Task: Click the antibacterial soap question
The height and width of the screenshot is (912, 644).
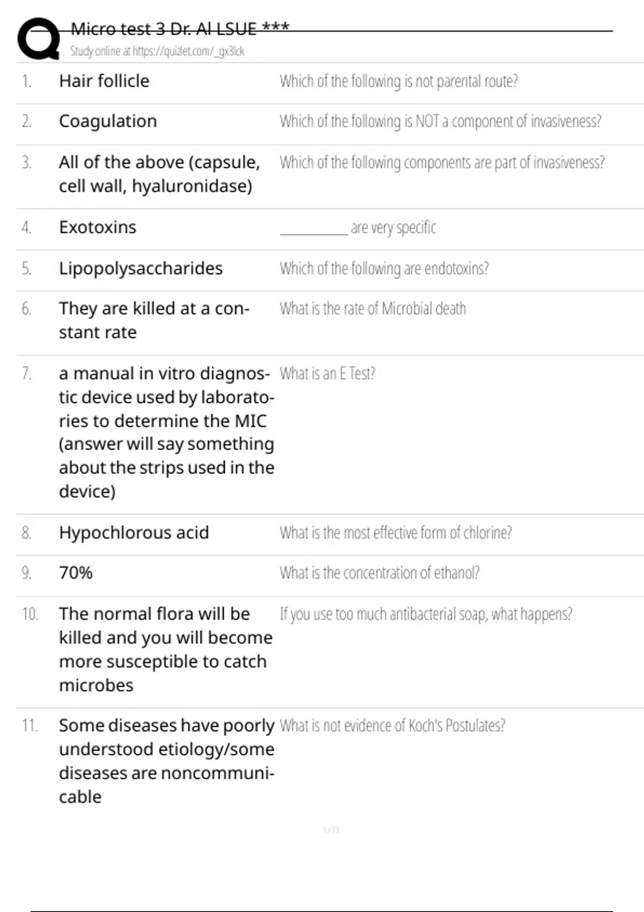Action: (426, 614)
